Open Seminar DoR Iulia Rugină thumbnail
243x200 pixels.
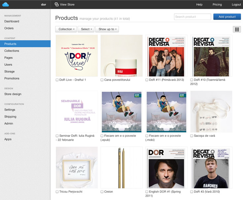click(x=77, y=112)
